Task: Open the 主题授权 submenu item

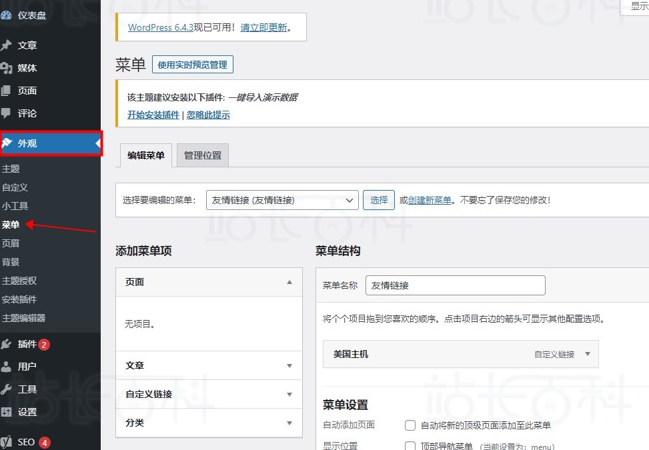Action: click(19, 281)
